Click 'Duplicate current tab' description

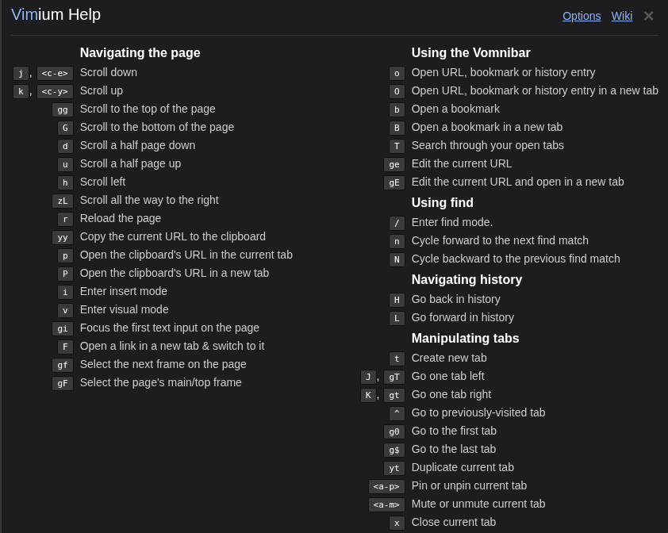463,467
